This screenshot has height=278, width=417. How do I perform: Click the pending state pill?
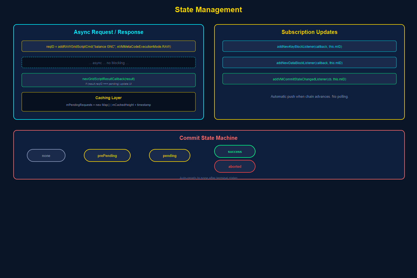coord(169,155)
